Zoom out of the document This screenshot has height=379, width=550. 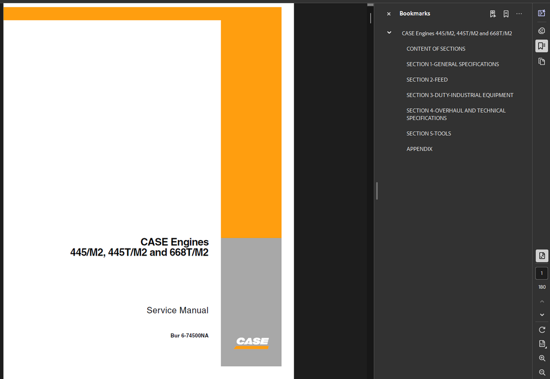[x=542, y=373]
